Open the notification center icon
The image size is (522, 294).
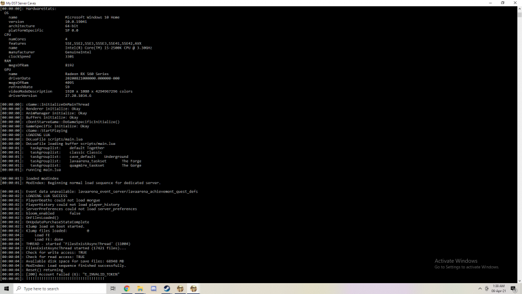point(514,289)
